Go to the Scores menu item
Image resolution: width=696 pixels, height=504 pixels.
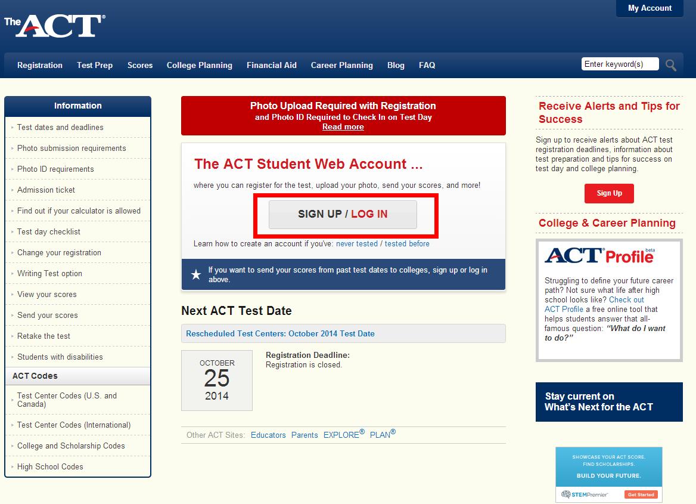(140, 66)
